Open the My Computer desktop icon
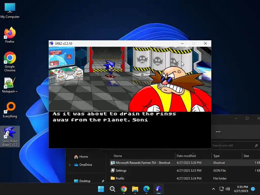The image size is (260, 195). pyautogui.click(x=10, y=10)
